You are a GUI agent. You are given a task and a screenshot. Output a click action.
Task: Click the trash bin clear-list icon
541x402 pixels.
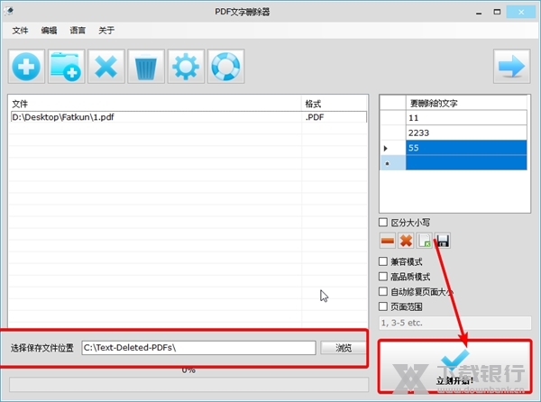(146, 66)
